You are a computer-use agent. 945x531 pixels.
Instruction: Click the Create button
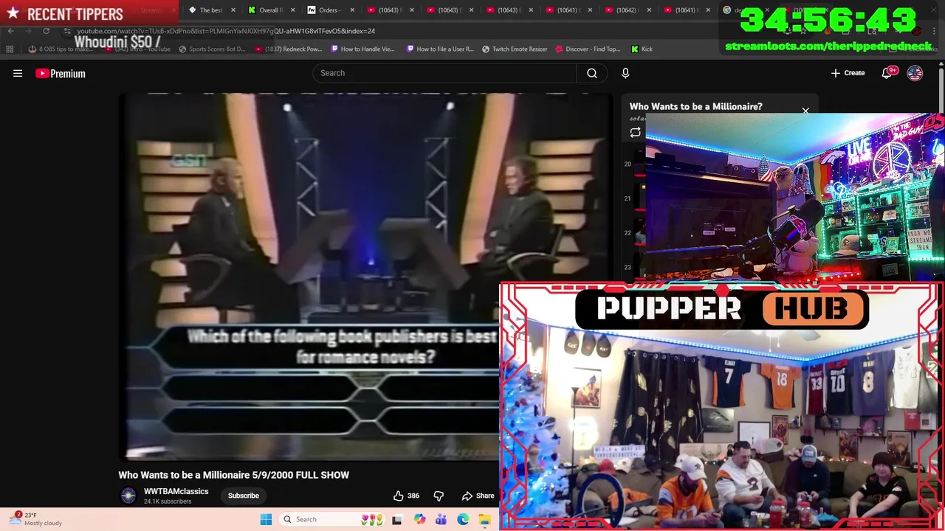848,73
